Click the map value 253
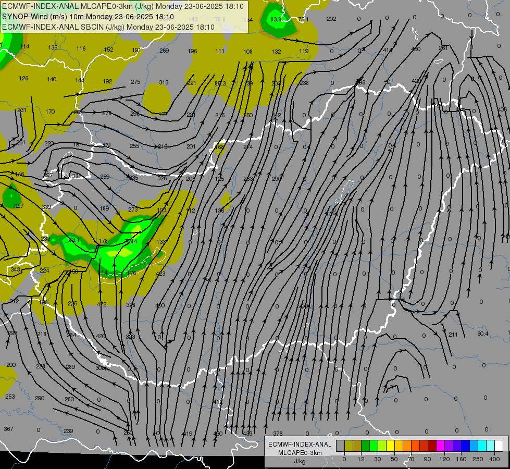Image resolution: width=510 pixels, height=469 pixels. click(x=10, y=397)
